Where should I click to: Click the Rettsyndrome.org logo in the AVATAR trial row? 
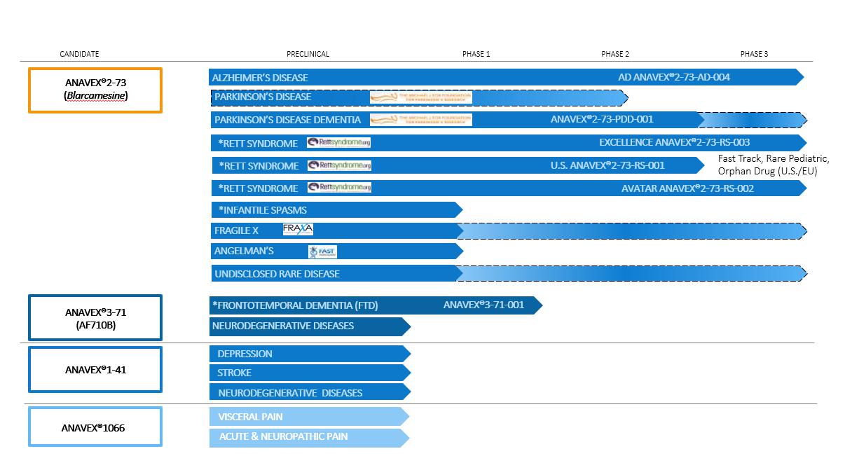tap(339, 188)
